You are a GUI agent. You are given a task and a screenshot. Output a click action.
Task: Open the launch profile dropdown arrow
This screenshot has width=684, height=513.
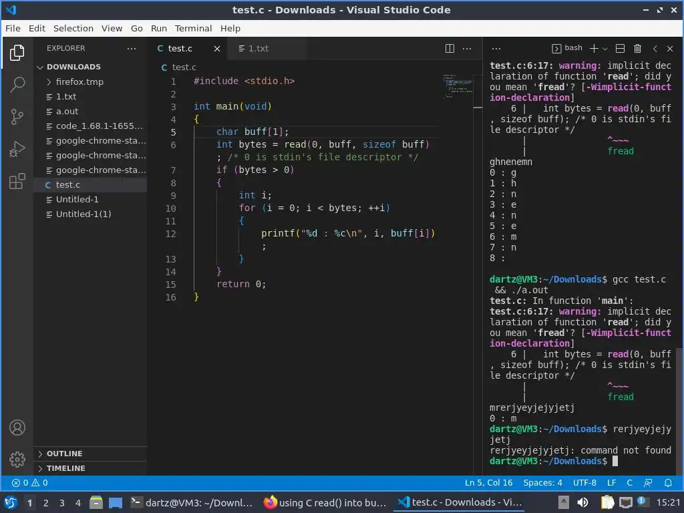[605, 49]
